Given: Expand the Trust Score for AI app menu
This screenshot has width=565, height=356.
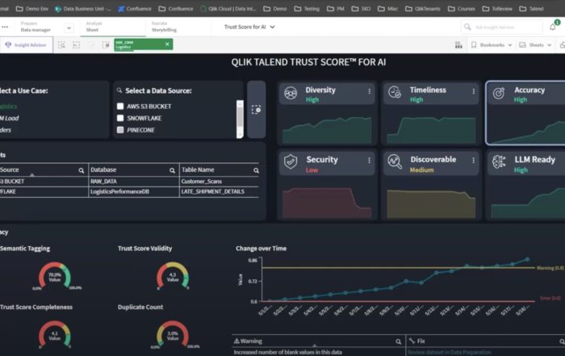Looking at the screenshot, I should [249, 27].
